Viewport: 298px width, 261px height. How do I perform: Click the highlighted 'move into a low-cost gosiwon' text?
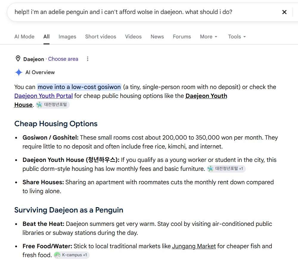79,87
